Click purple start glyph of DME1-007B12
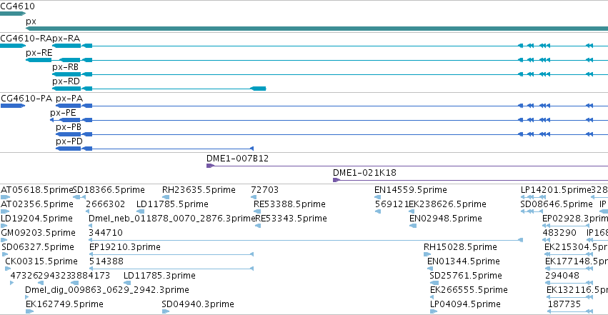 (x=210, y=166)
